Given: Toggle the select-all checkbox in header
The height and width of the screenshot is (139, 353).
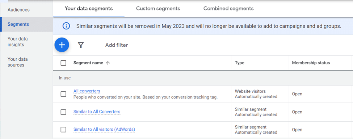Looking at the screenshot, I should click(63, 63).
